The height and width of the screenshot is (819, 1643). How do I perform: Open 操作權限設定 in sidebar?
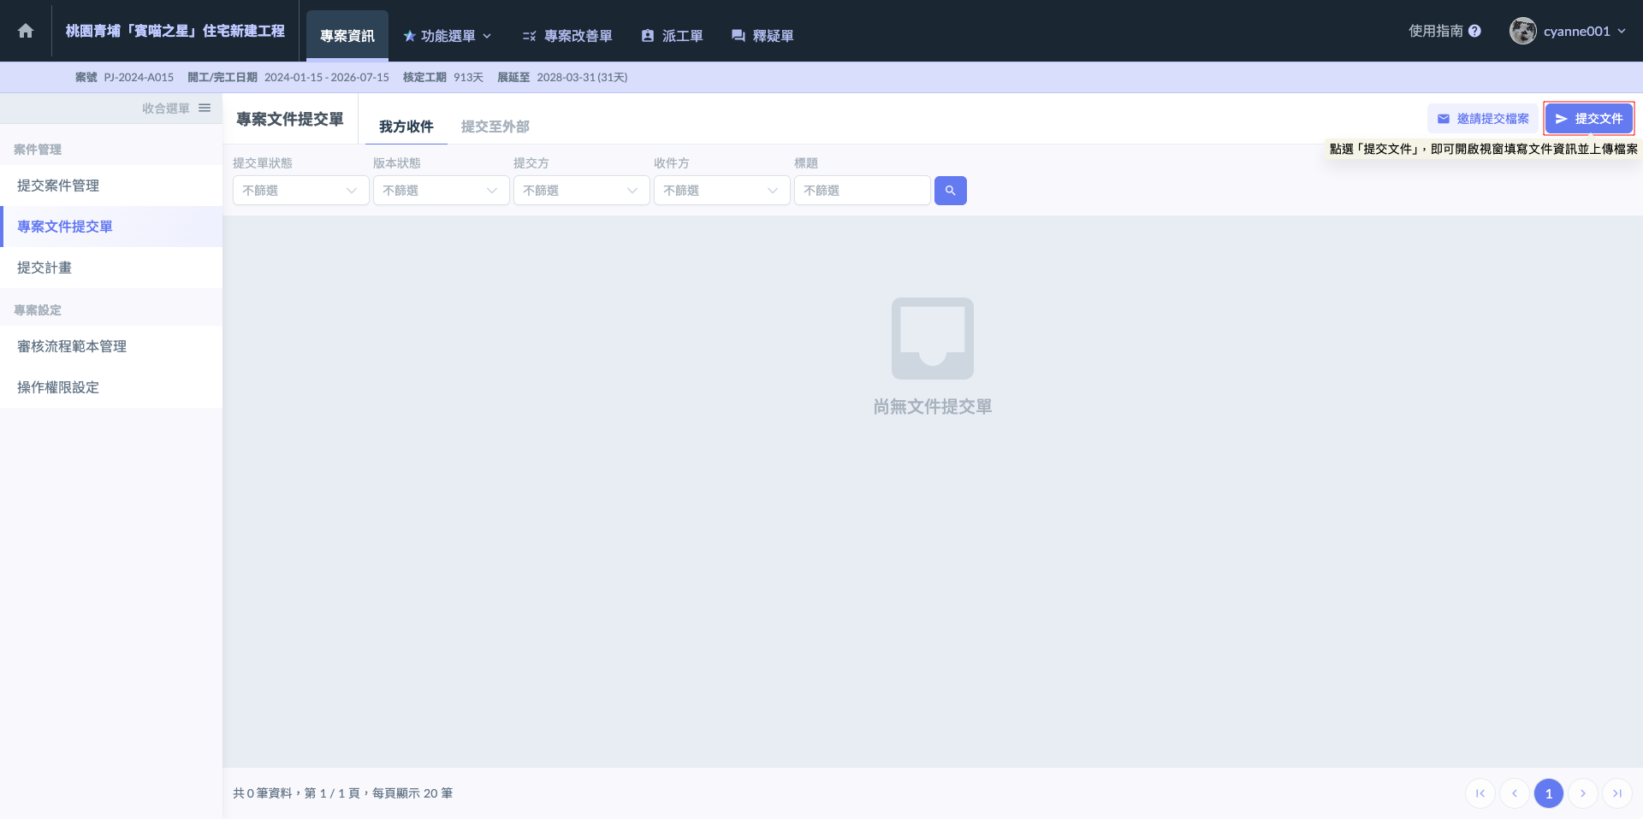click(111, 387)
